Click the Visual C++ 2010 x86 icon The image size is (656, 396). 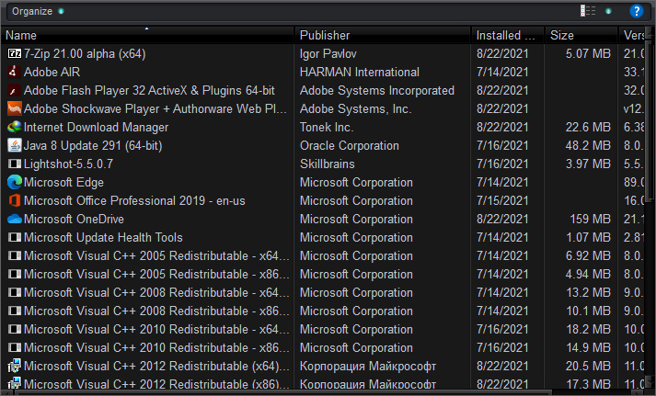click(x=15, y=347)
